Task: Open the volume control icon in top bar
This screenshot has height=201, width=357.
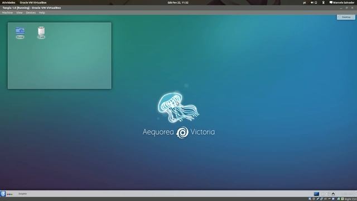Action: pyautogui.click(x=312, y=3)
